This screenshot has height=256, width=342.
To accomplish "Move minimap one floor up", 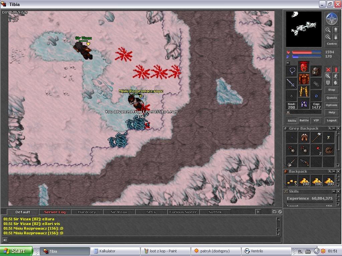I will (335, 30).
